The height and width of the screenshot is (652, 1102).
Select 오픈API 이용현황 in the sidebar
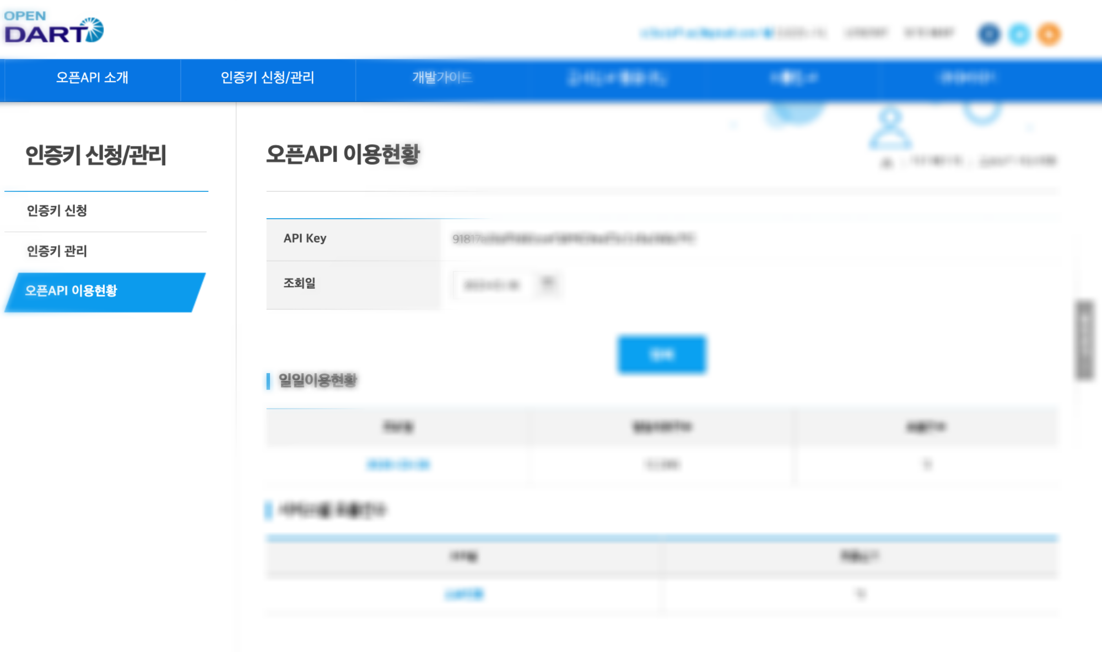(x=71, y=291)
